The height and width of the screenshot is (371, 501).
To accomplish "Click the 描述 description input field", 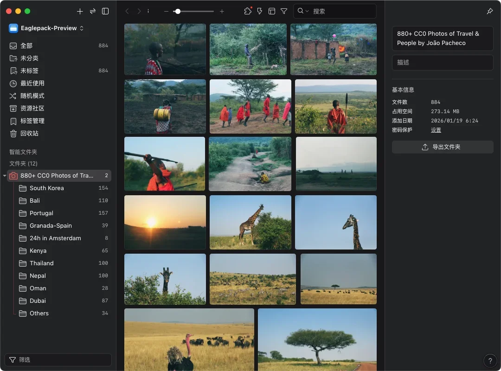I will point(443,63).
